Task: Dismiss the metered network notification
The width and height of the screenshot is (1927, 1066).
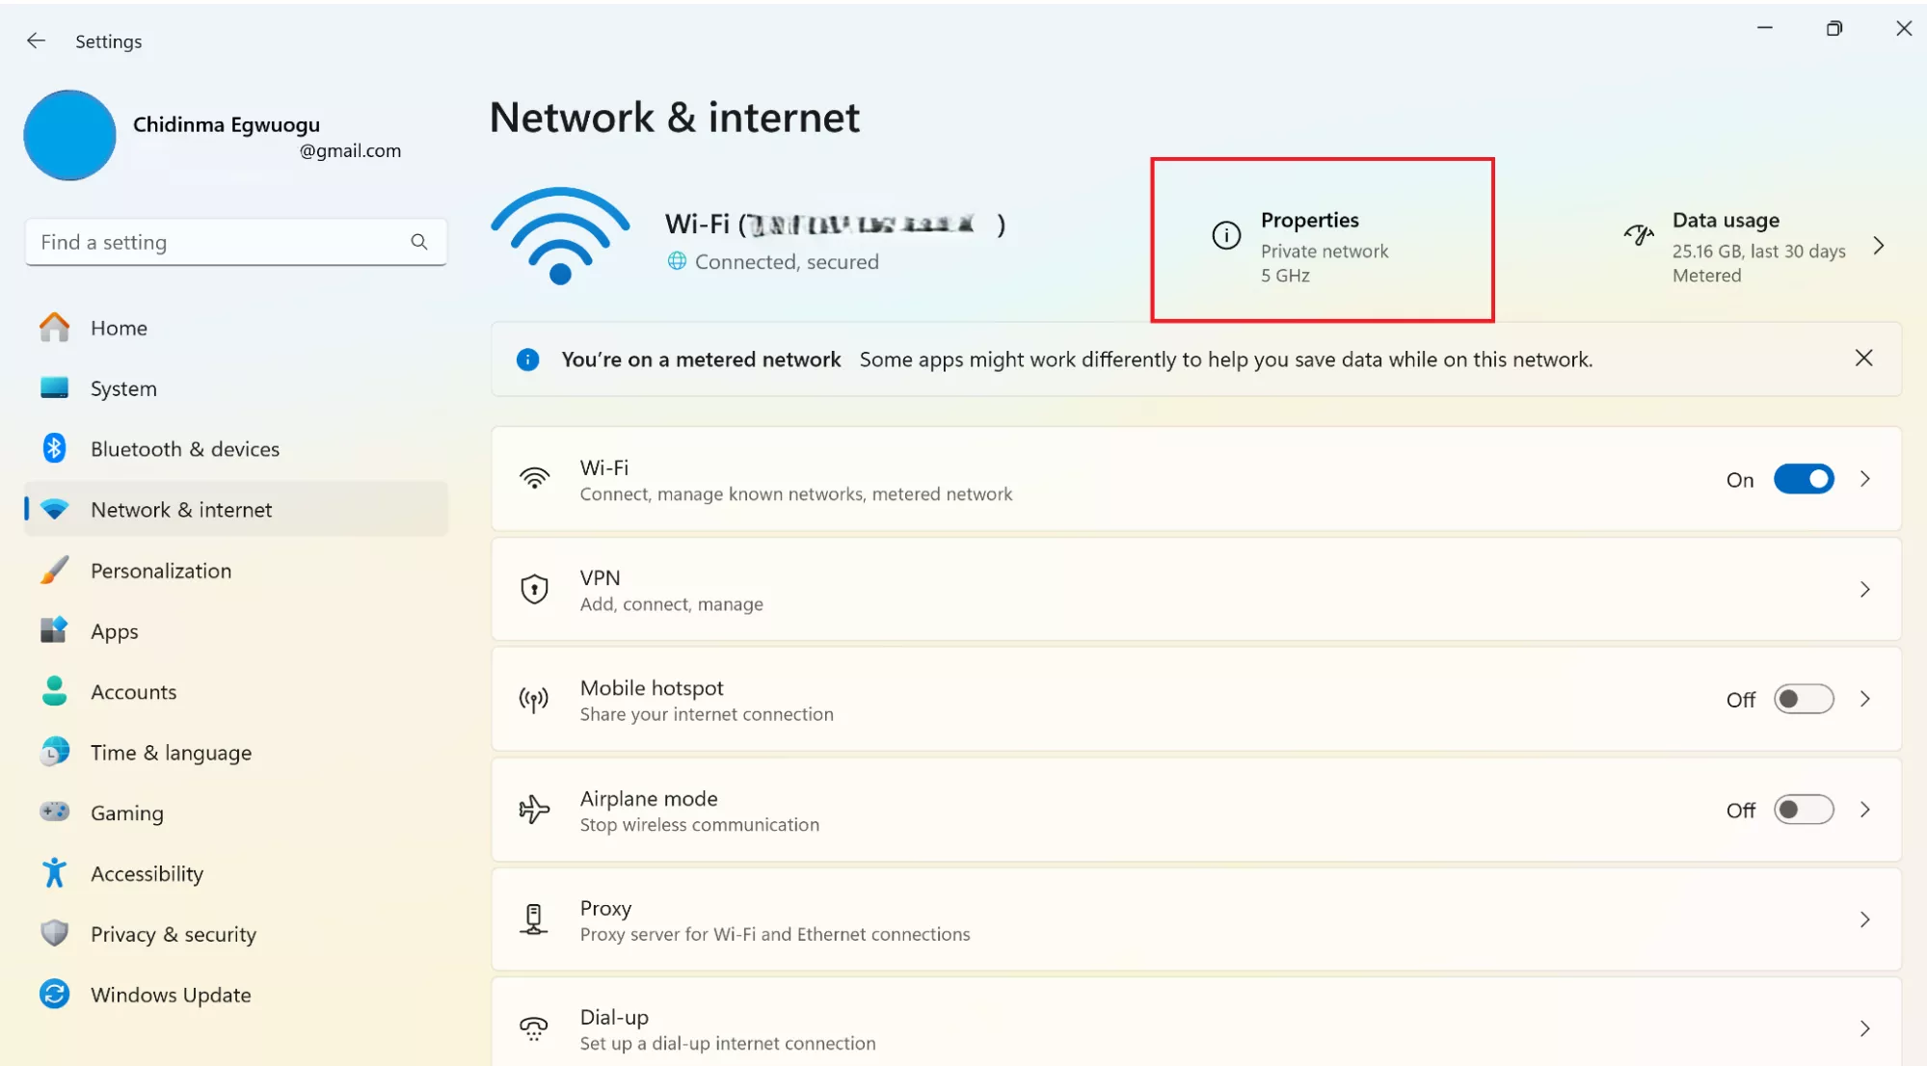Action: tap(1863, 359)
